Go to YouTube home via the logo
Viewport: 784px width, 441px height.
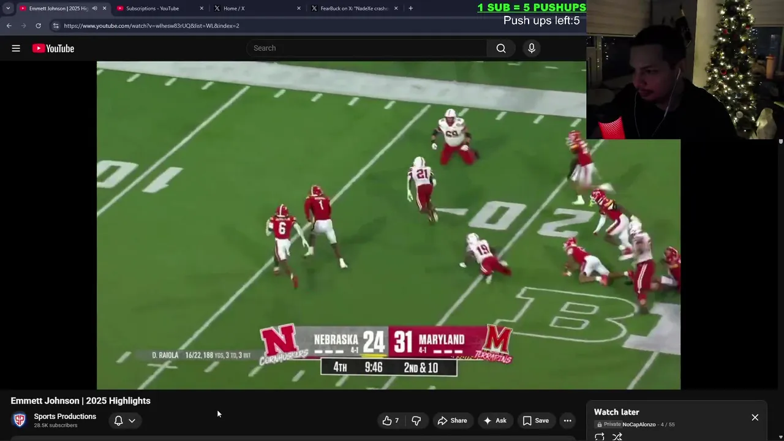(x=53, y=48)
